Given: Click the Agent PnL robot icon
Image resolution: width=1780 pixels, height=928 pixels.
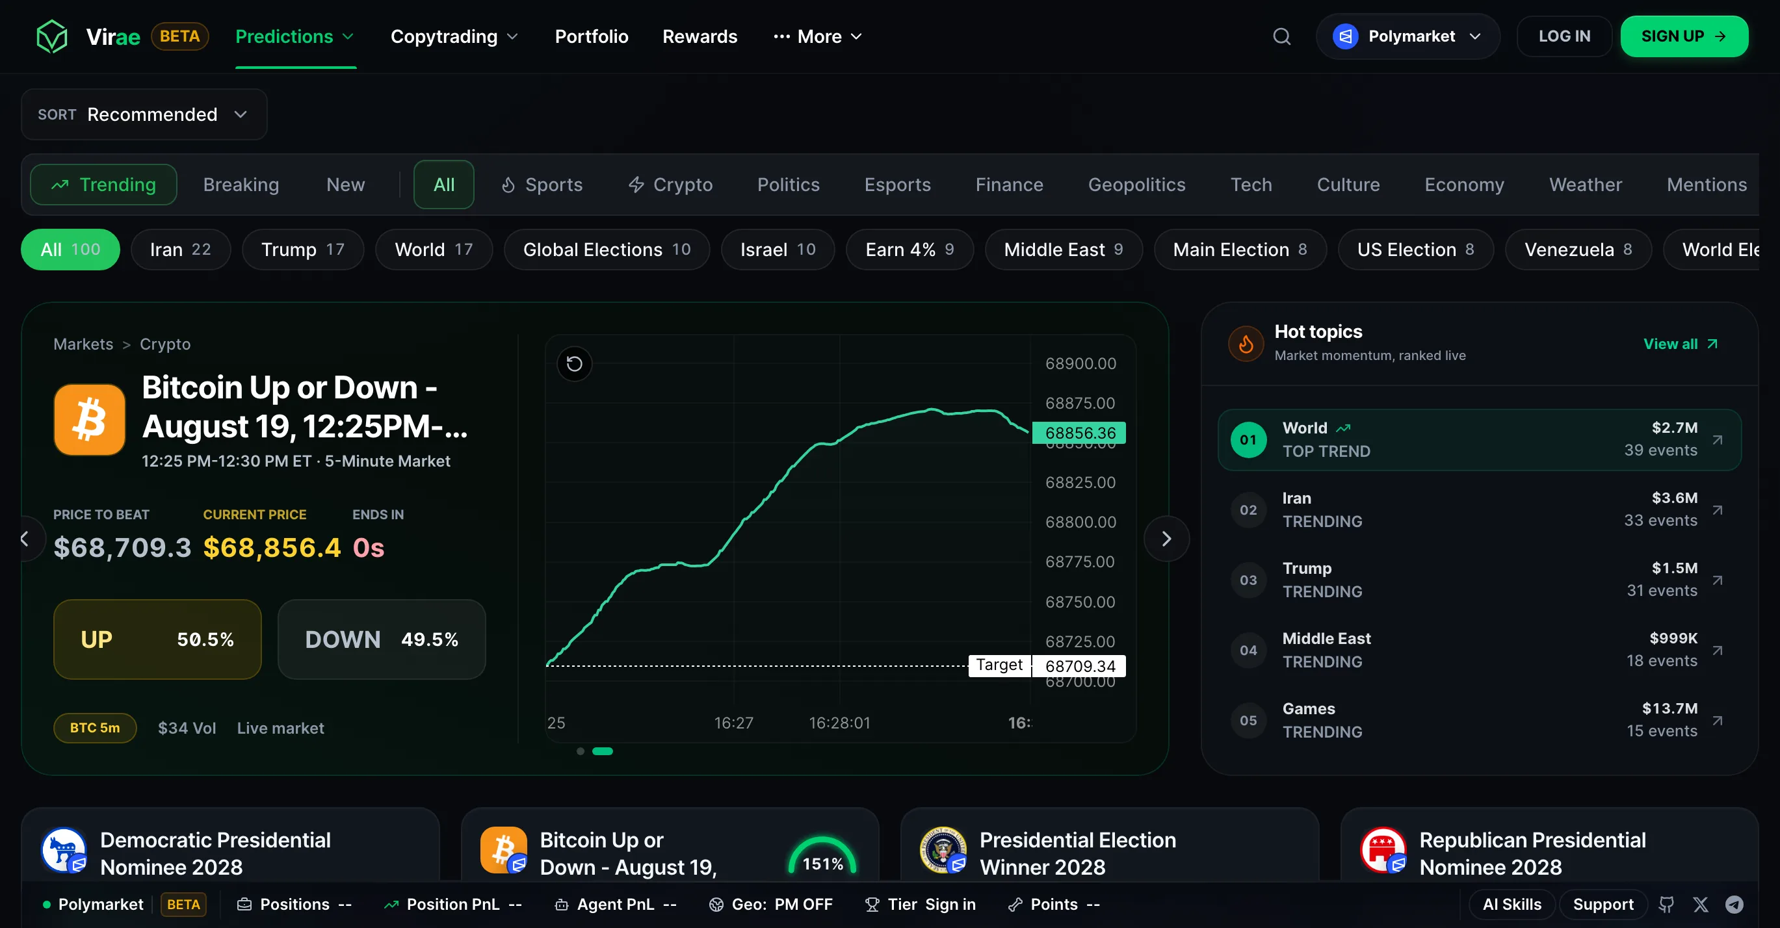Looking at the screenshot, I should pyautogui.click(x=561, y=905).
